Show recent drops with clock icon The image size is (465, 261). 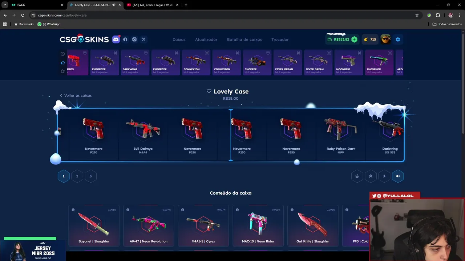[62, 54]
